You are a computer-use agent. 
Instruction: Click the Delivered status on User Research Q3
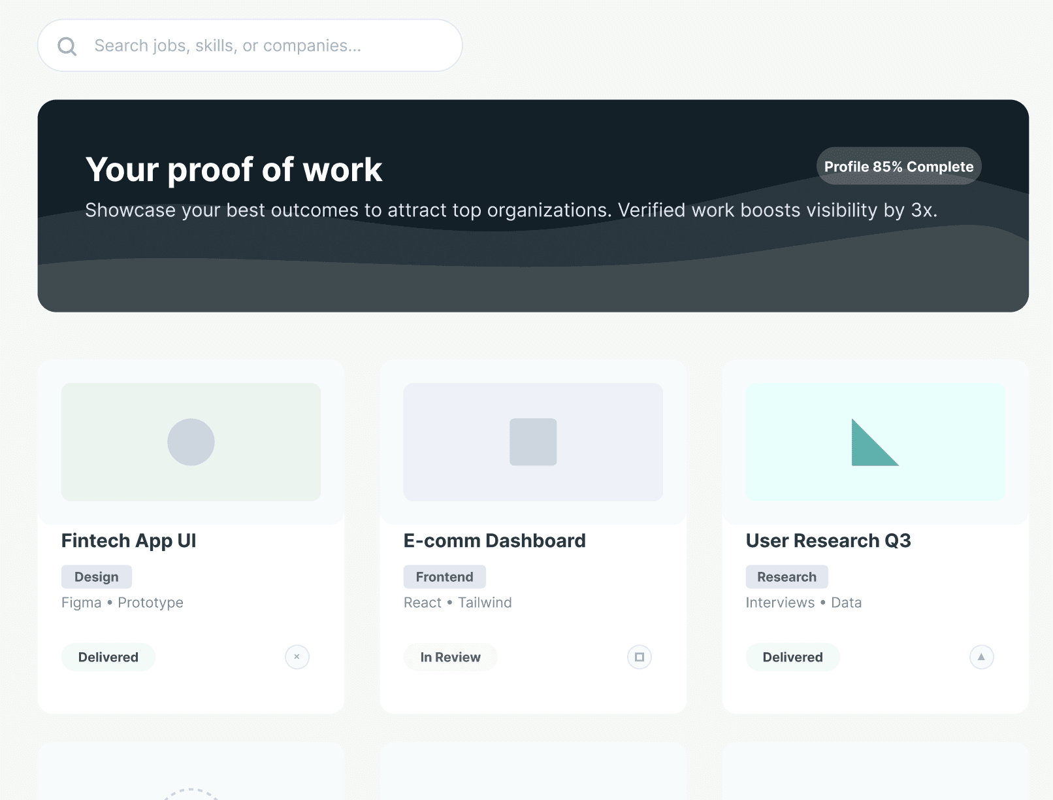coord(793,657)
